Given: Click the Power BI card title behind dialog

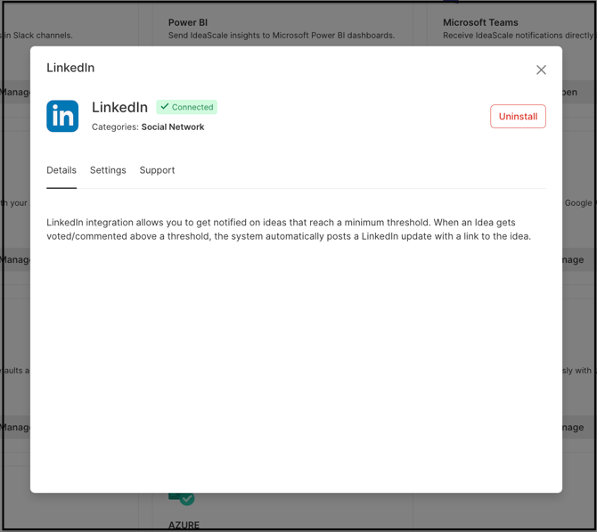Looking at the screenshot, I should coord(188,22).
